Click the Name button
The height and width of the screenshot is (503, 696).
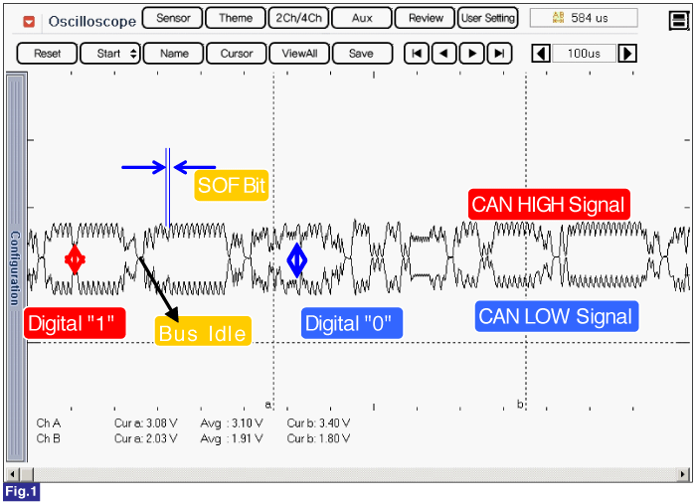pyautogui.click(x=174, y=54)
